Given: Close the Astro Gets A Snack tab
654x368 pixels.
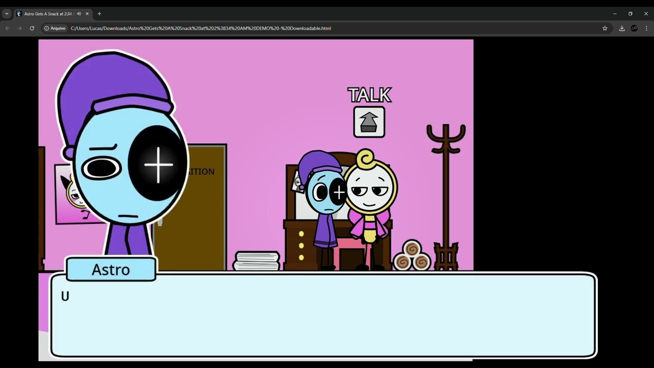Looking at the screenshot, I should [87, 14].
